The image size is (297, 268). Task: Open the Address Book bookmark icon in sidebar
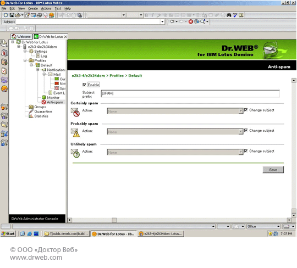(4, 62)
